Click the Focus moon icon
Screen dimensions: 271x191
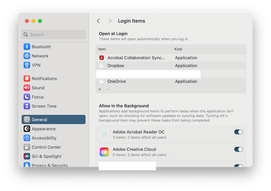click(x=27, y=97)
